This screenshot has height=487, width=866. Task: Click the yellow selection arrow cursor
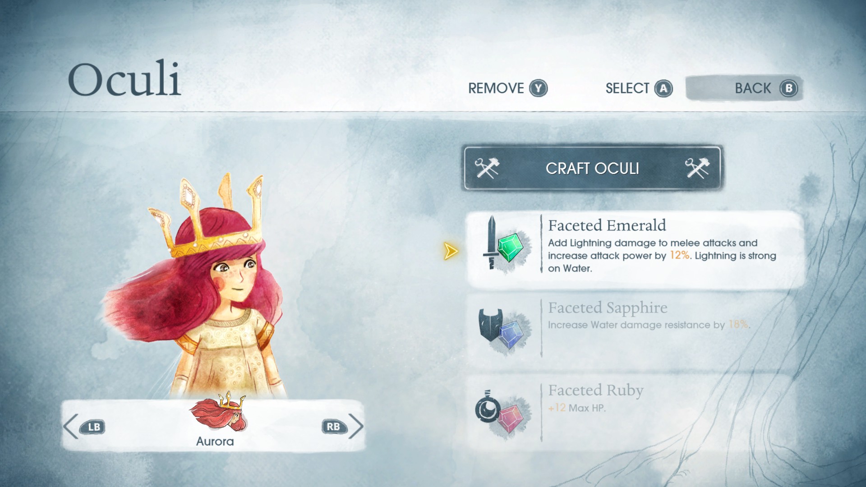451,251
